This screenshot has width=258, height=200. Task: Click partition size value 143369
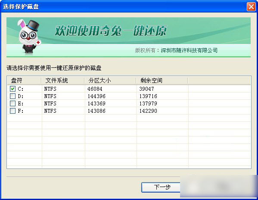click(96, 104)
